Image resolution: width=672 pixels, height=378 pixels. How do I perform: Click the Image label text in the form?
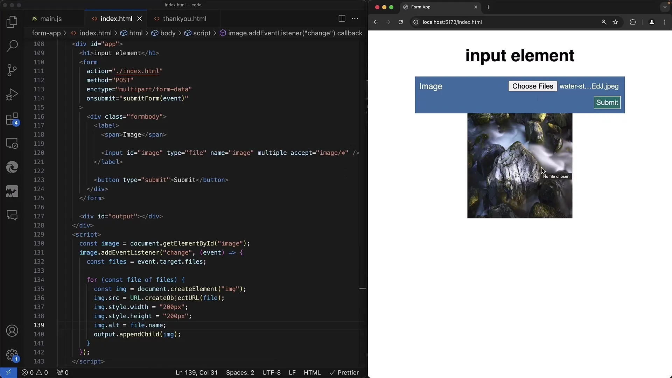pos(430,86)
